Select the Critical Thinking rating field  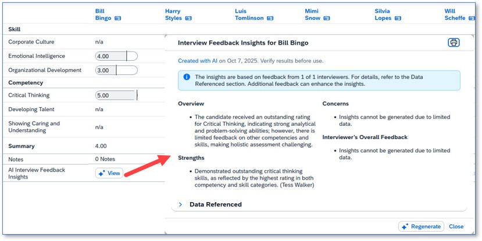coord(116,95)
